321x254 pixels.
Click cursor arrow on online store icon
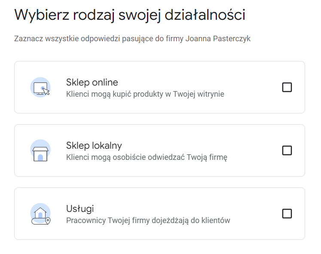[x=46, y=92]
